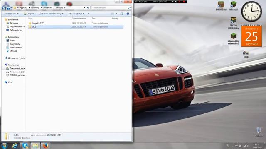The width and height of the screenshot is (266, 149).
Task: Click the tray network signal icon
Action: (x=244, y=146)
